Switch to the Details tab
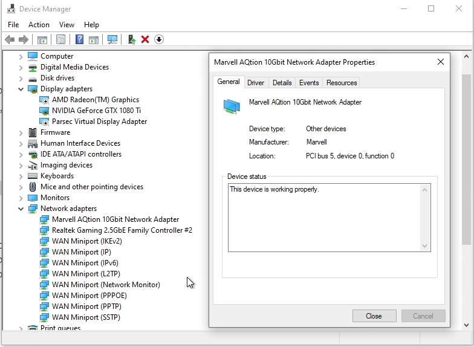The image size is (474, 347). (x=282, y=83)
